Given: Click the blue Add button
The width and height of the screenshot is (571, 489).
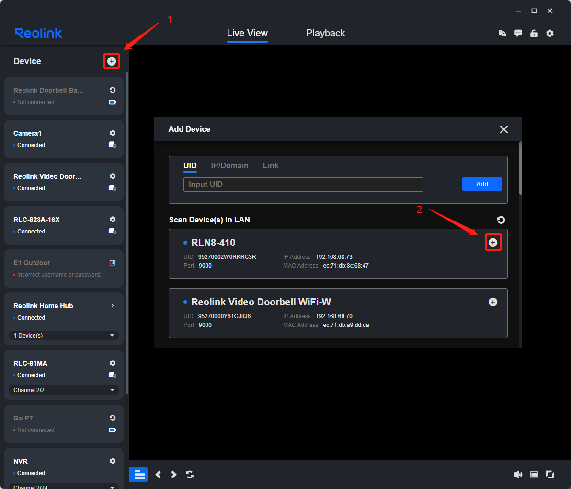Looking at the screenshot, I should 482,184.
